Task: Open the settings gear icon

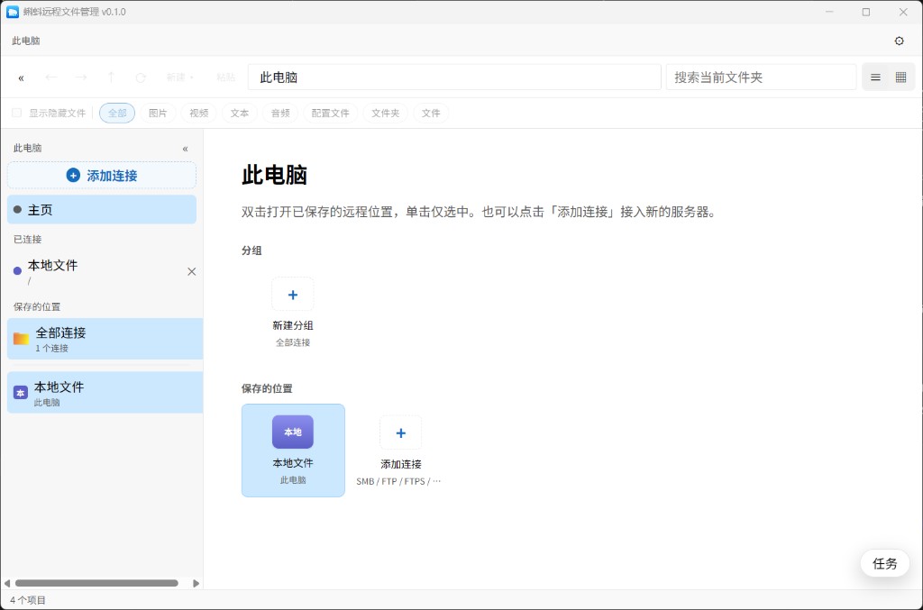Action: tap(899, 41)
